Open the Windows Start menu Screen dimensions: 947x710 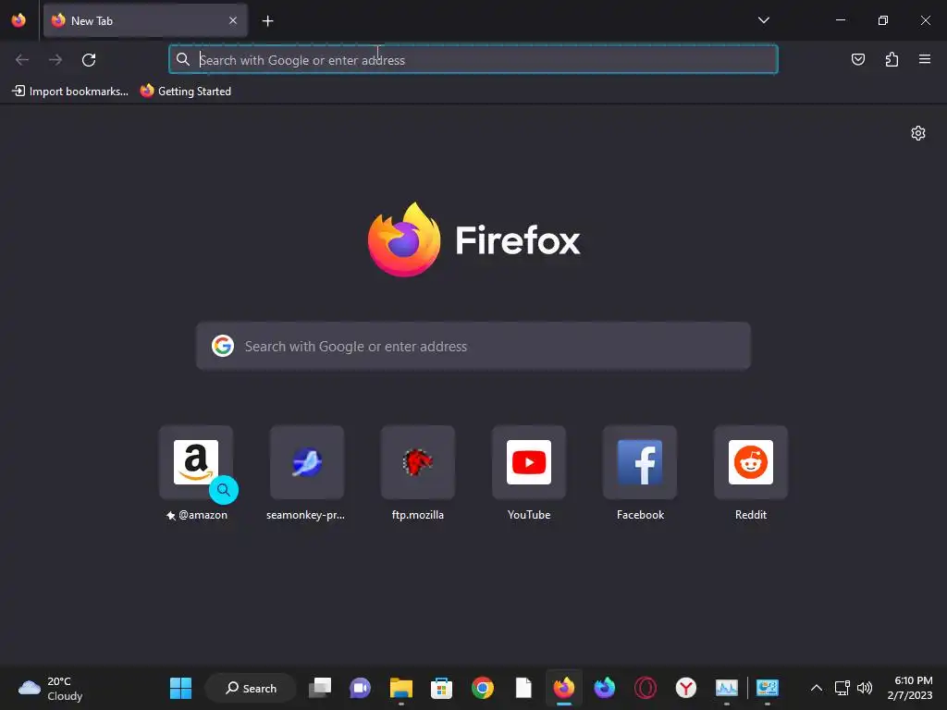pos(180,688)
